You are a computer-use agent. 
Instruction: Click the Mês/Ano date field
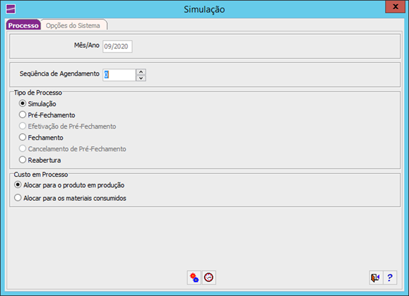(x=118, y=46)
